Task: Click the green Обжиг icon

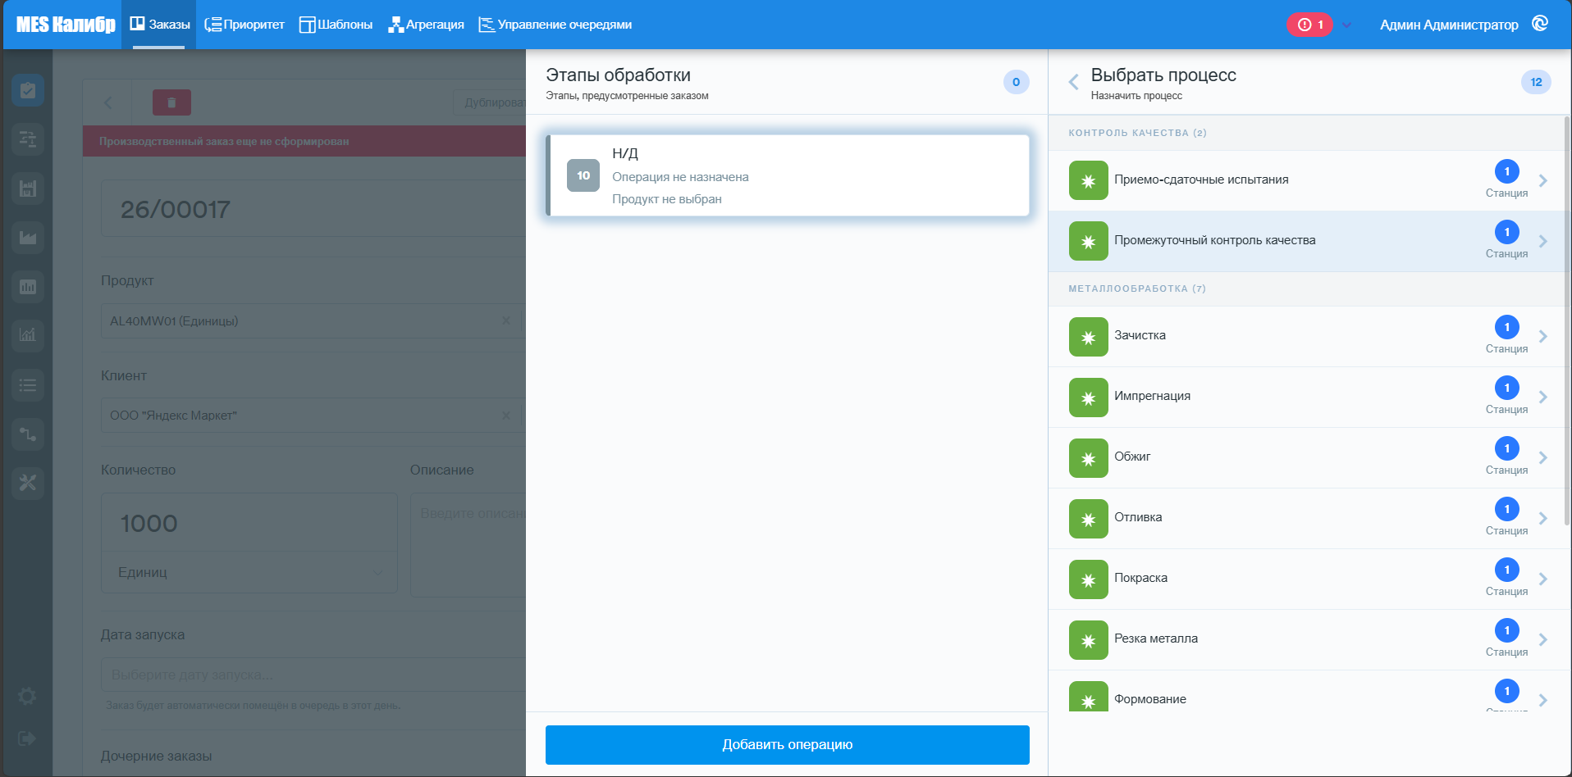Action: coord(1089,458)
